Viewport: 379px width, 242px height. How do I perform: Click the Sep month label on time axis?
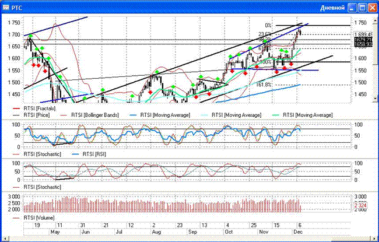192,232
